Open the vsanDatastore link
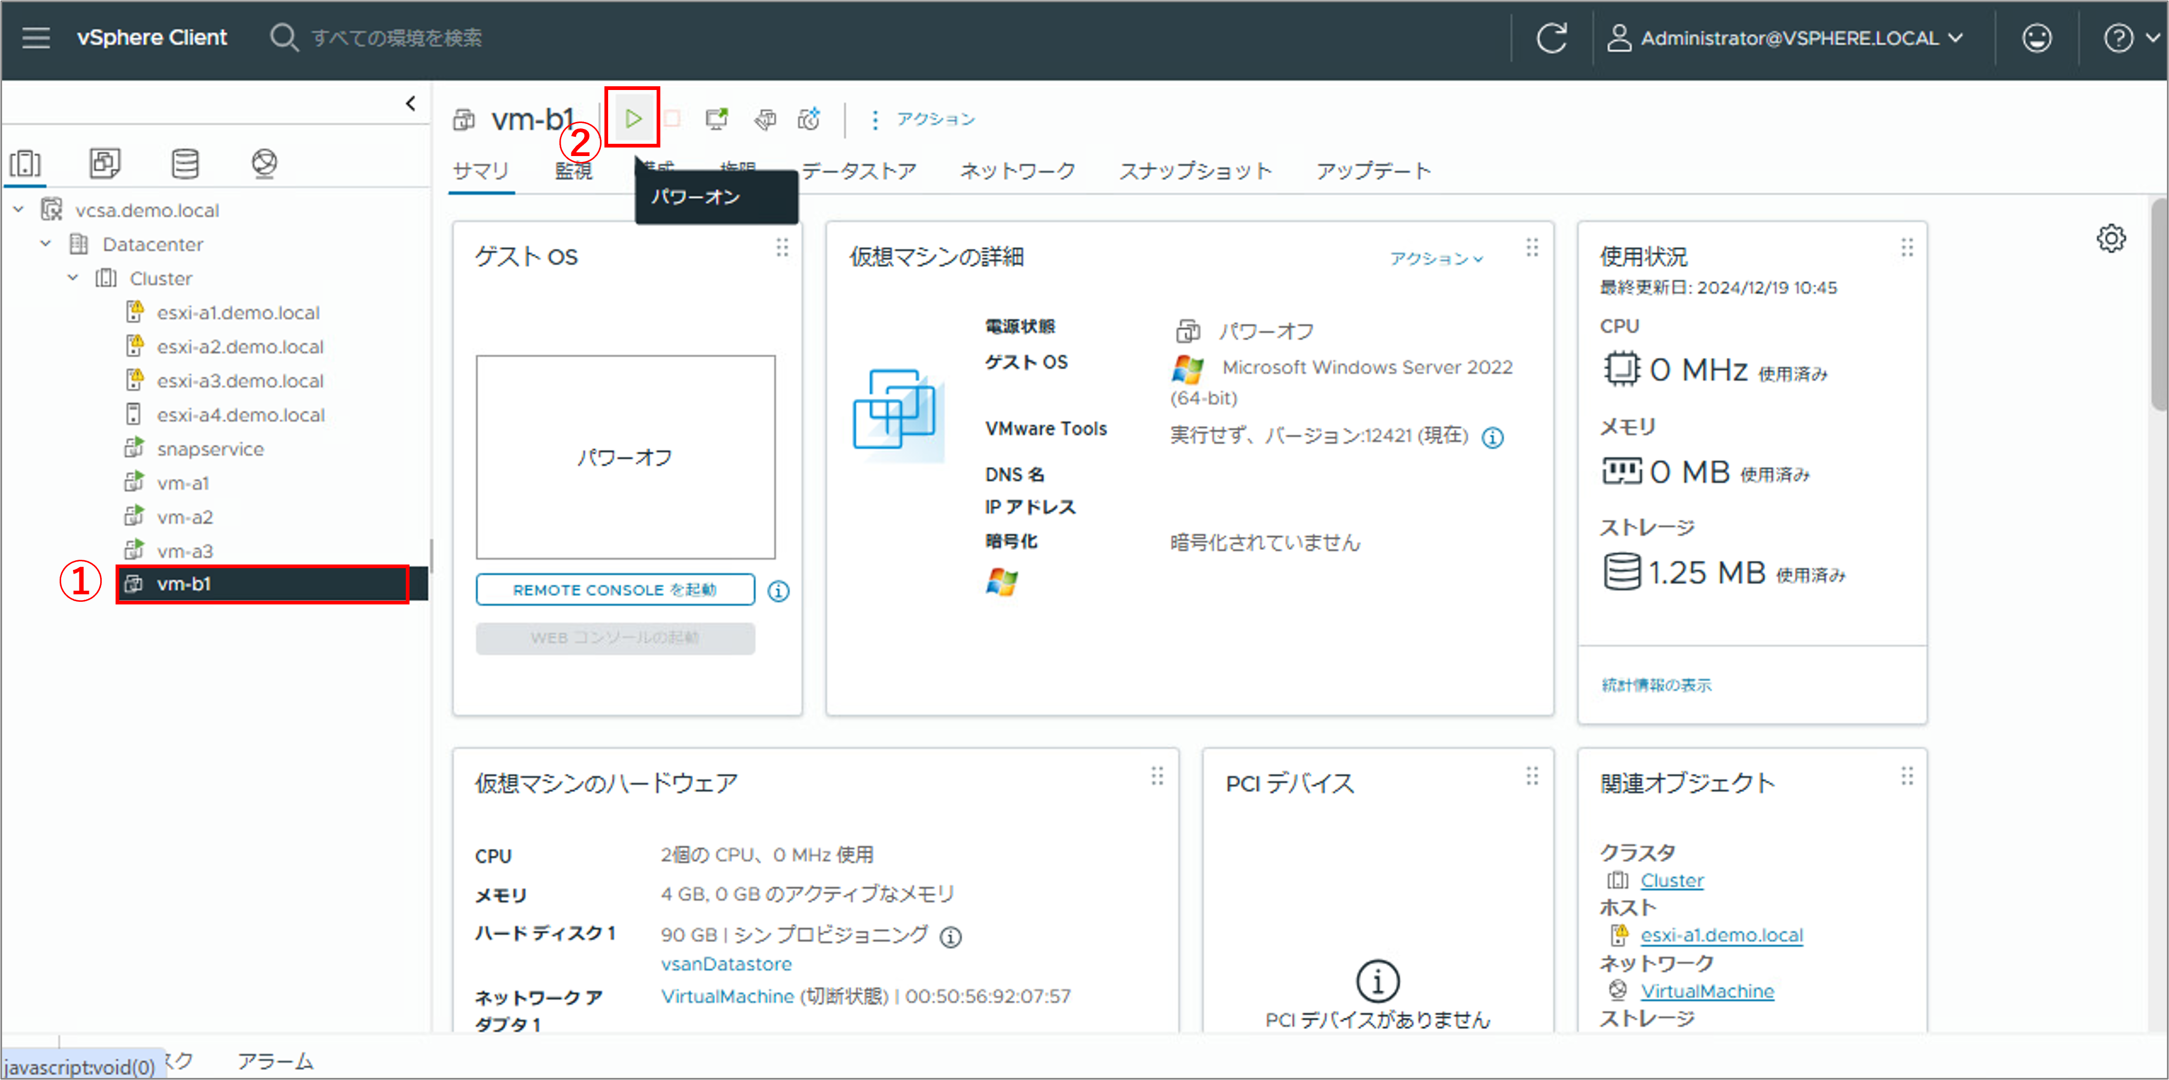The height and width of the screenshot is (1080, 2169). click(x=726, y=964)
